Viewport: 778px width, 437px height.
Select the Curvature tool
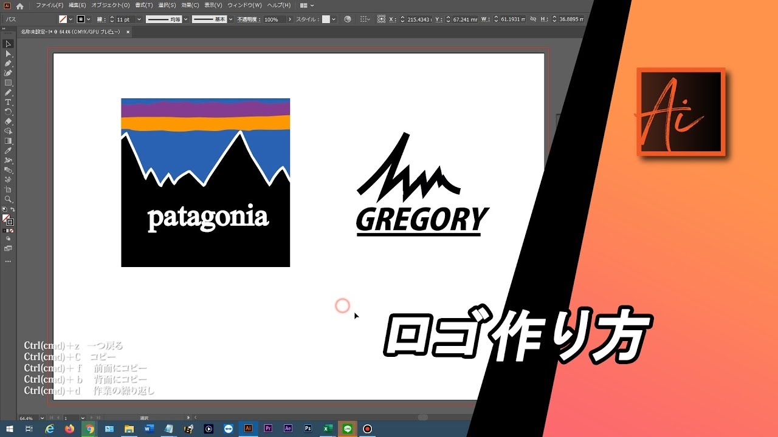pos(9,73)
